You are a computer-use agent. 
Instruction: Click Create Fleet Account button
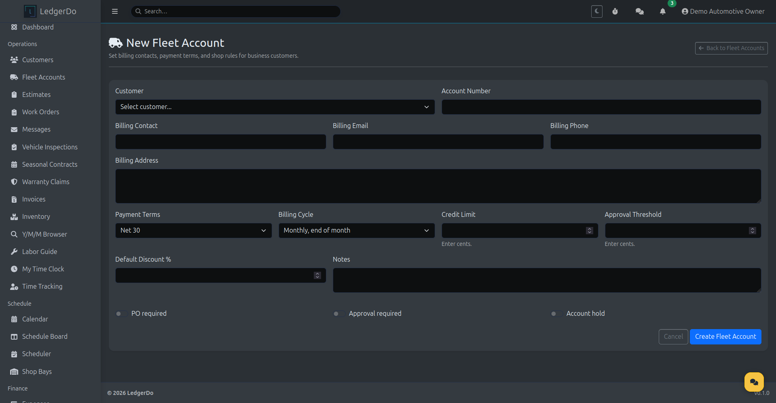(725, 337)
